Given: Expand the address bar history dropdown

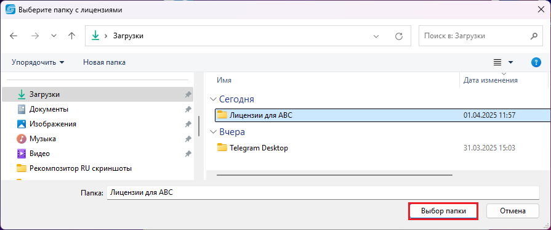Looking at the screenshot, I should point(376,36).
